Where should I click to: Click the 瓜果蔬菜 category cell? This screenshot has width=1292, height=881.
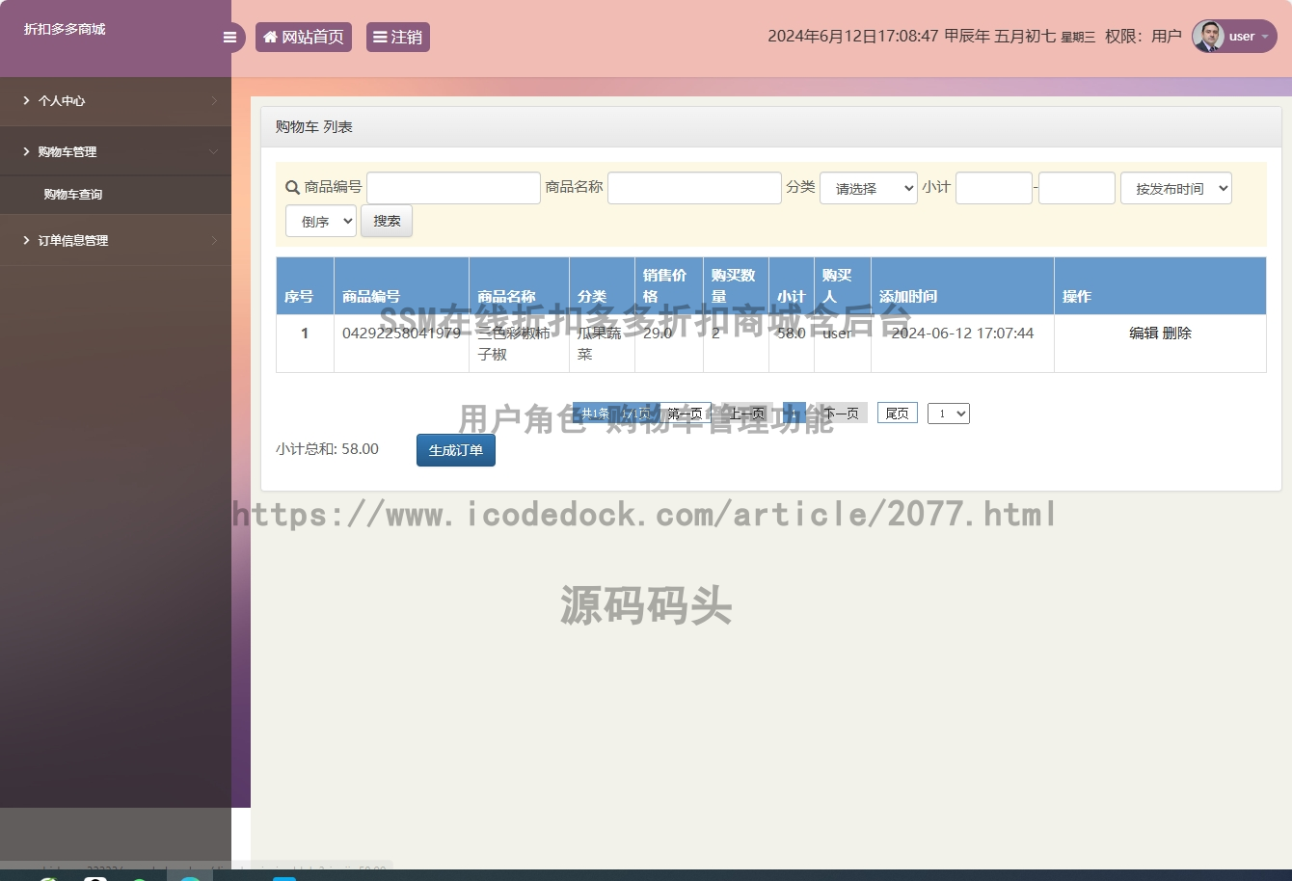[600, 343]
